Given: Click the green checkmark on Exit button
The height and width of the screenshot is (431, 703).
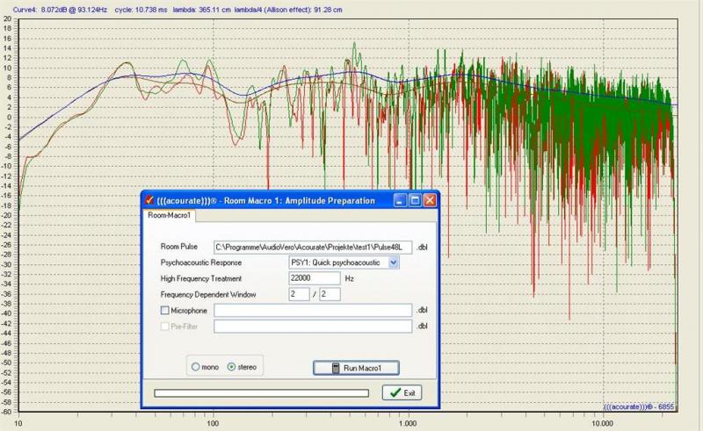Looking at the screenshot, I should (395, 393).
